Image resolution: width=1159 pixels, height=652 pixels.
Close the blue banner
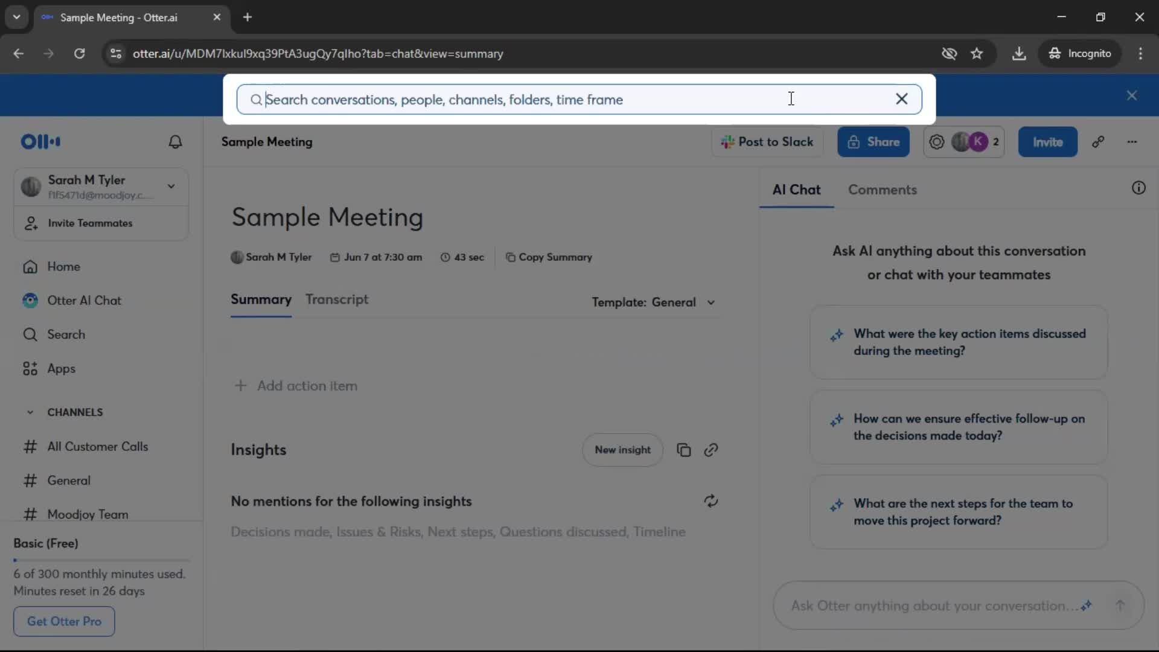click(1132, 95)
